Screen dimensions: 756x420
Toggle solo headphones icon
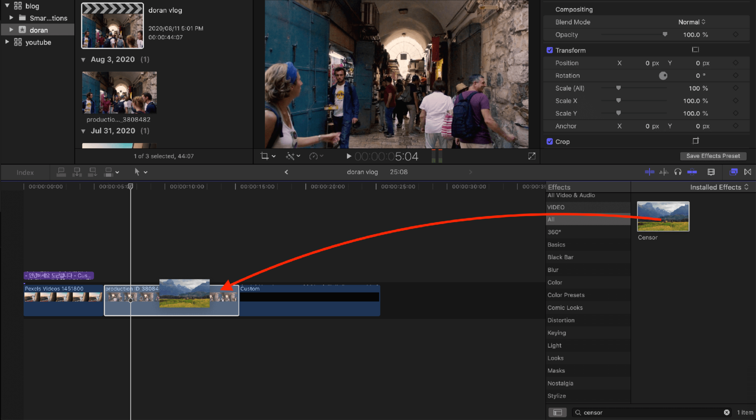(678, 172)
